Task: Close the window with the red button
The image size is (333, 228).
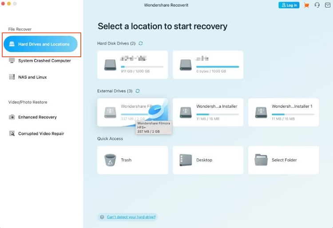Action: (x=3, y=4)
